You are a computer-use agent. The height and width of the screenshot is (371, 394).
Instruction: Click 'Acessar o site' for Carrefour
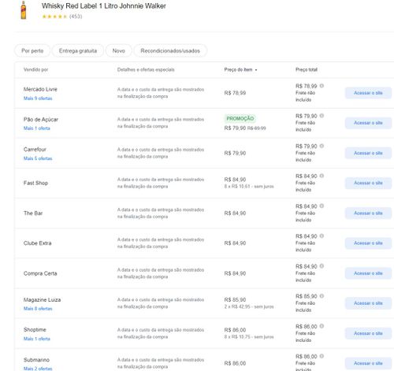[368, 153]
